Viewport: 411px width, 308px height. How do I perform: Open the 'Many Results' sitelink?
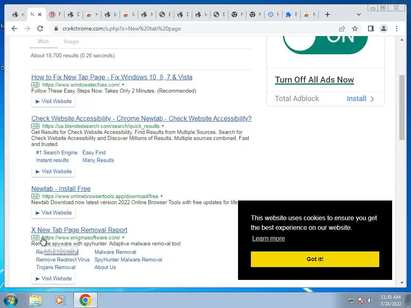pyautogui.click(x=98, y=160)
